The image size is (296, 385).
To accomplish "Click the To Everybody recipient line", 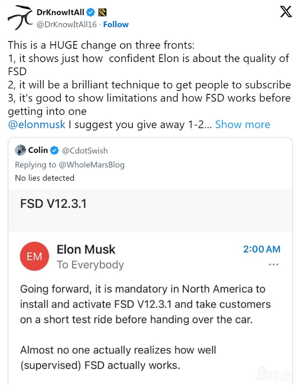I will click(90, 265).
